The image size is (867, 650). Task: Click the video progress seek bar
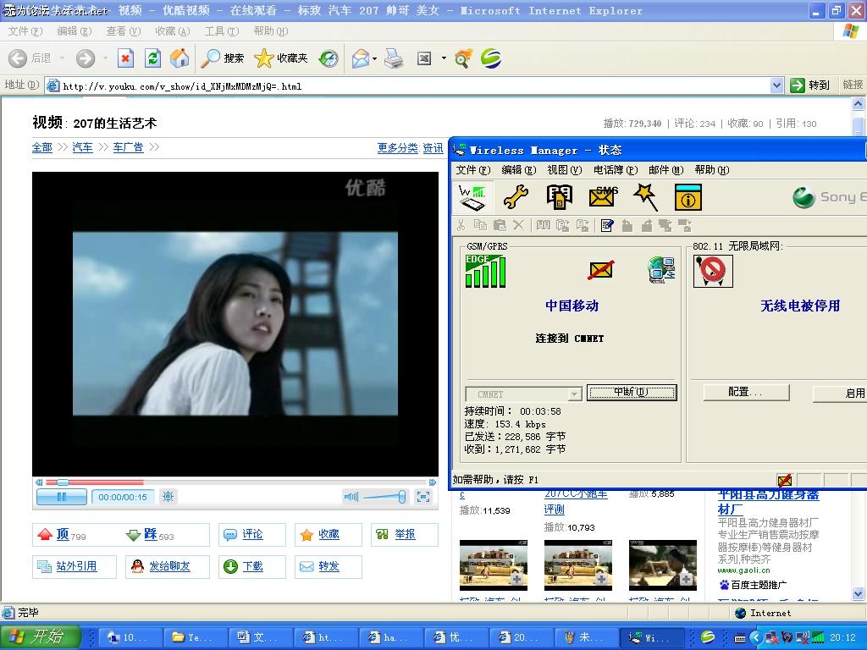(237, 482)
